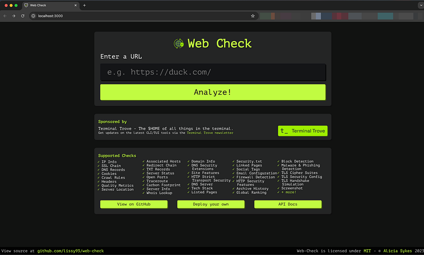Image resolution: width=424 pixels, height=255 pixels.
Task: Click 'Associated Hosts' check item
Action: [163, 161]
